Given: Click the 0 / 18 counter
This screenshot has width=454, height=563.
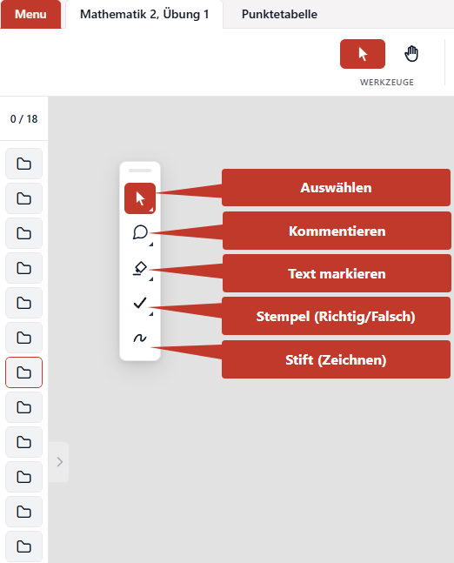Looking at the screenshot, I should (x=24, y=119).
